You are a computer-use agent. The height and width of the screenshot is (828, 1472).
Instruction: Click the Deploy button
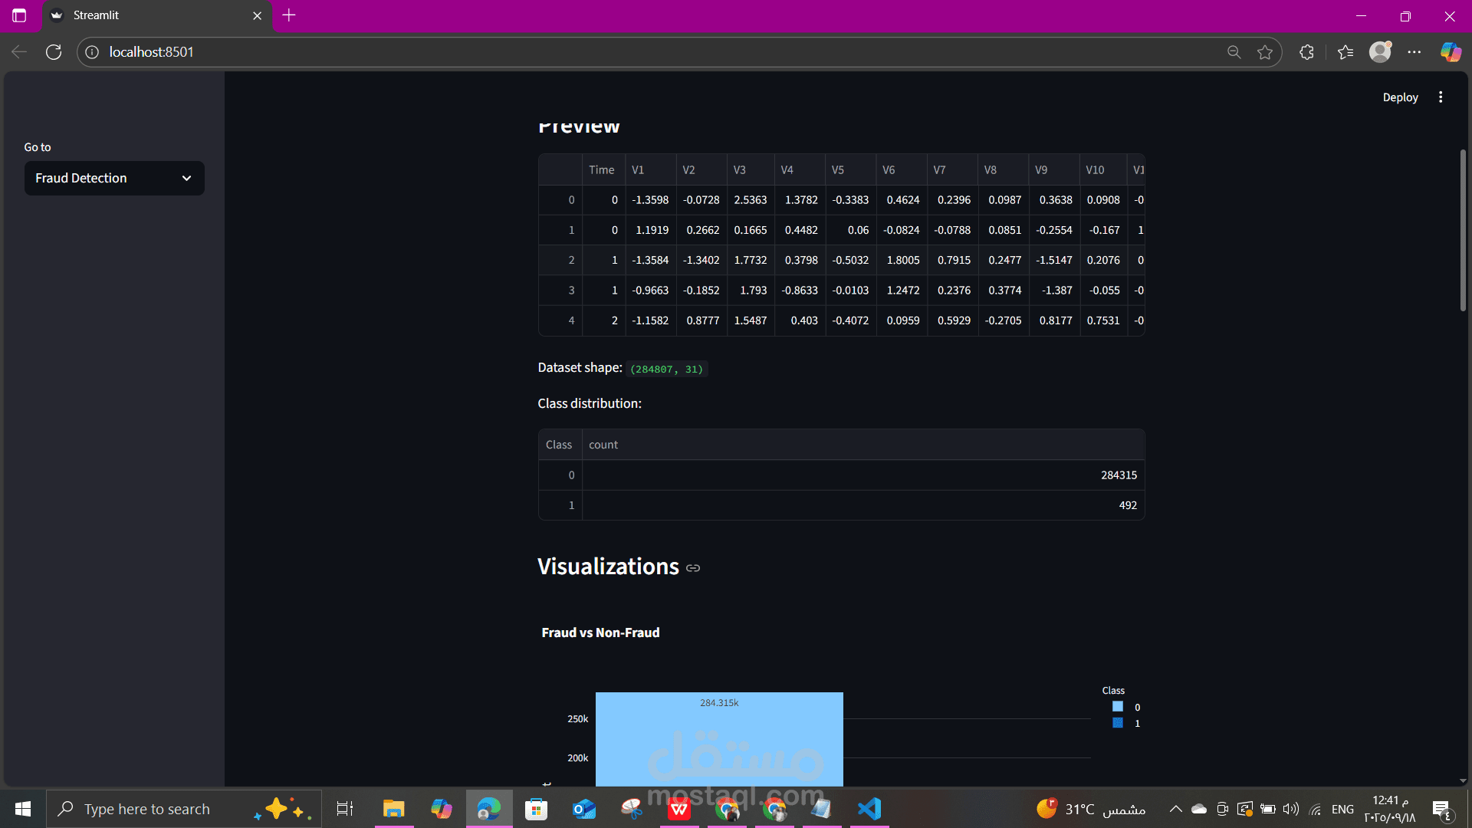point(1399,97)
